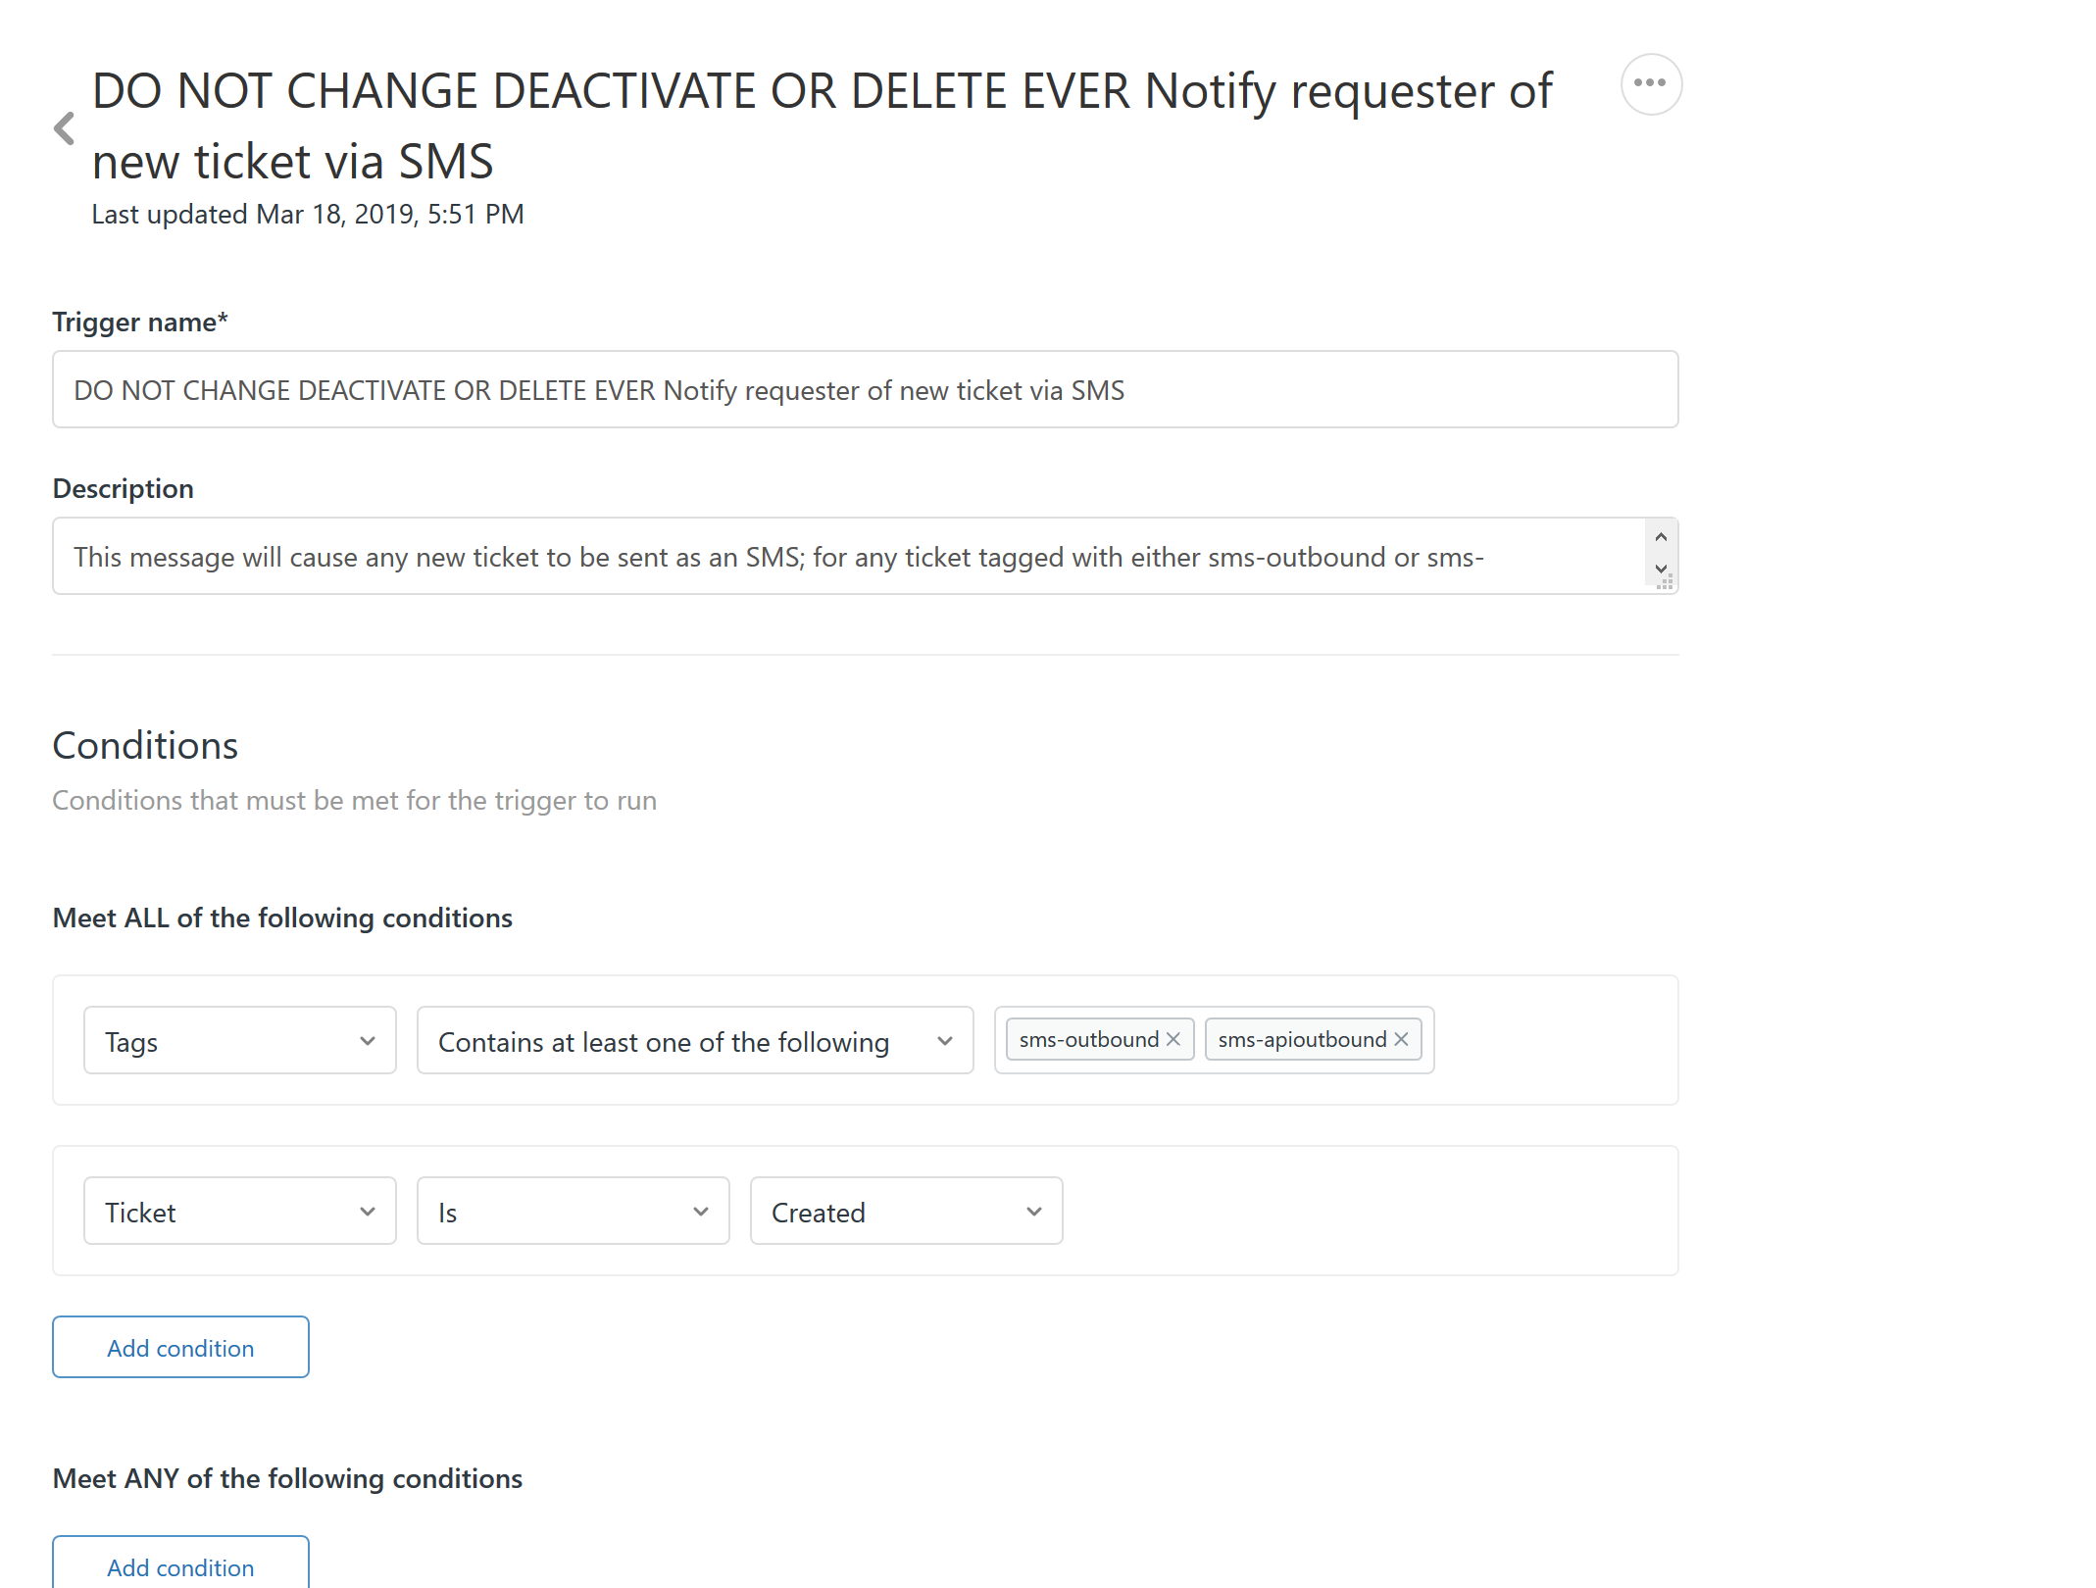This screenshot has width=2096, height=1588.
Task: Click into the Trigger name field
Action: tap(865, 390)
